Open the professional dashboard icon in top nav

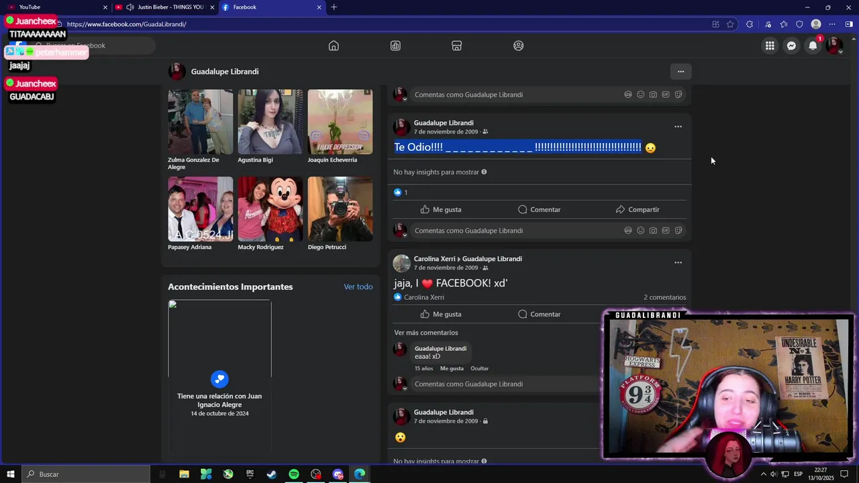395,46
